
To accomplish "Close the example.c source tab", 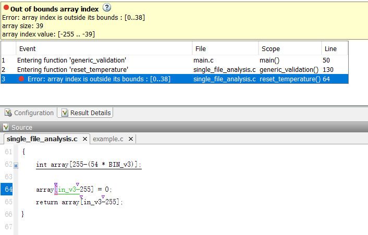I will 130,139.
